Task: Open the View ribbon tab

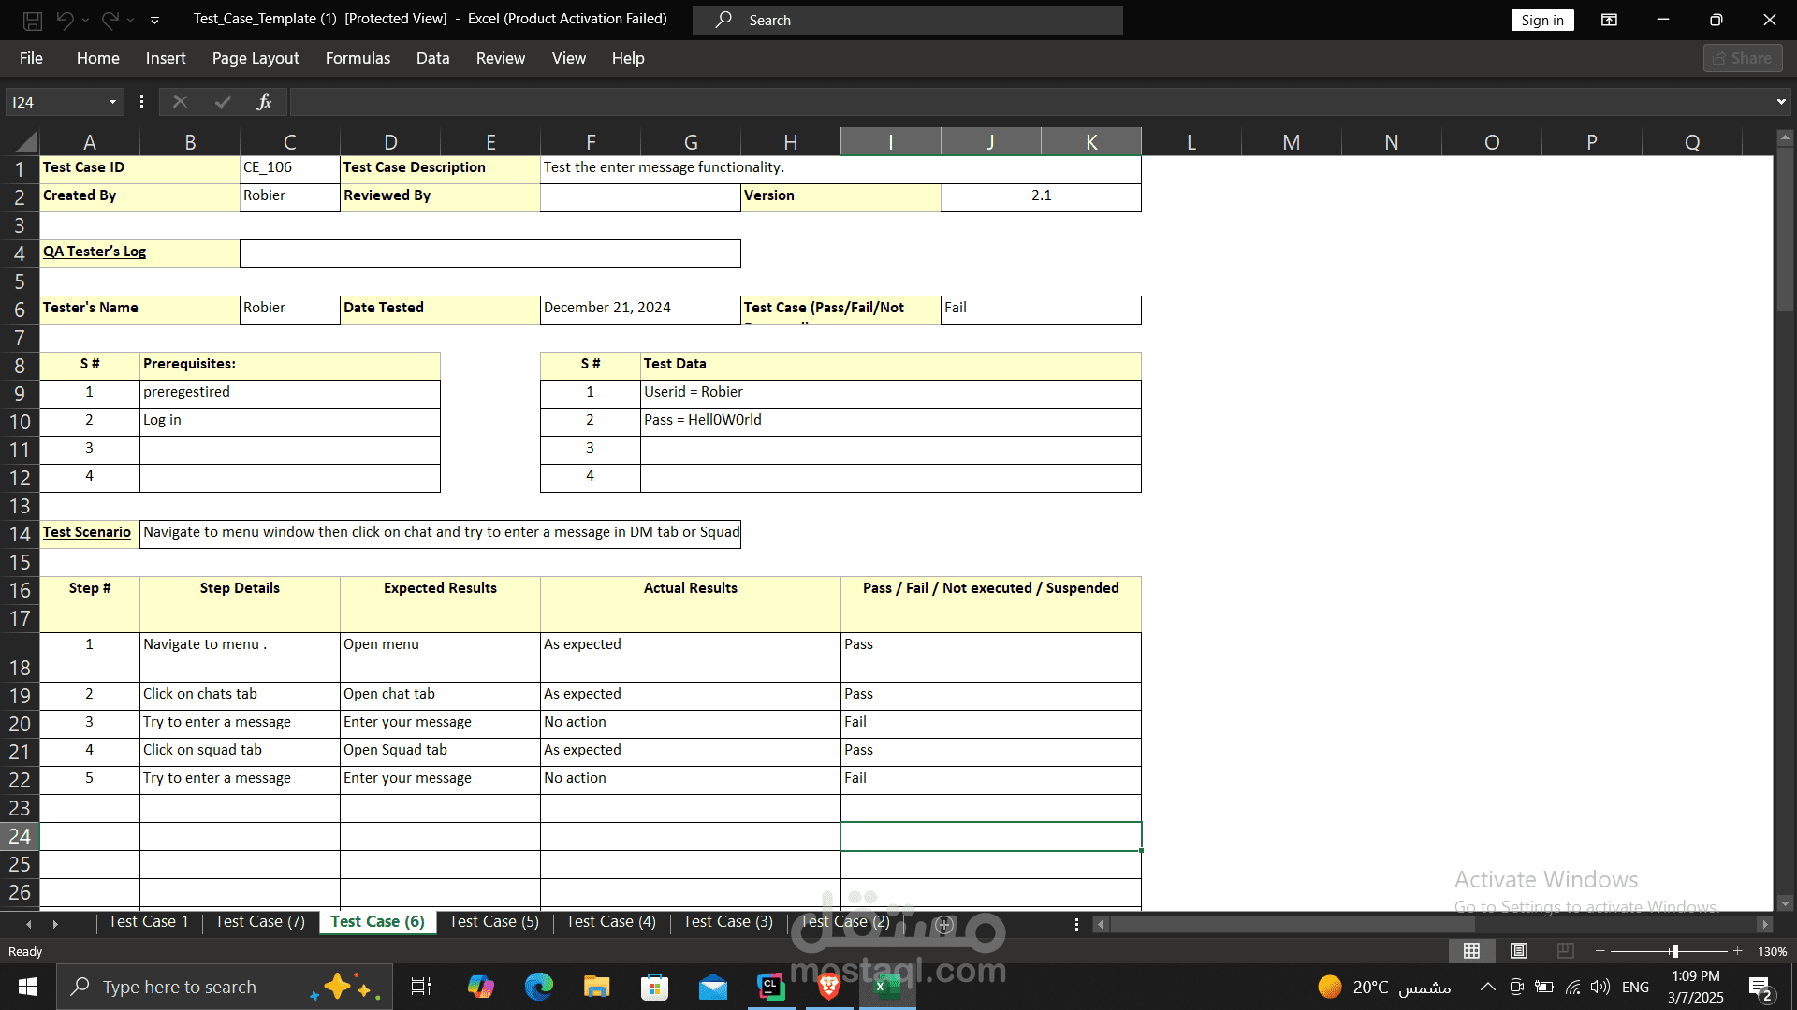Action: (x=569, y=58)
